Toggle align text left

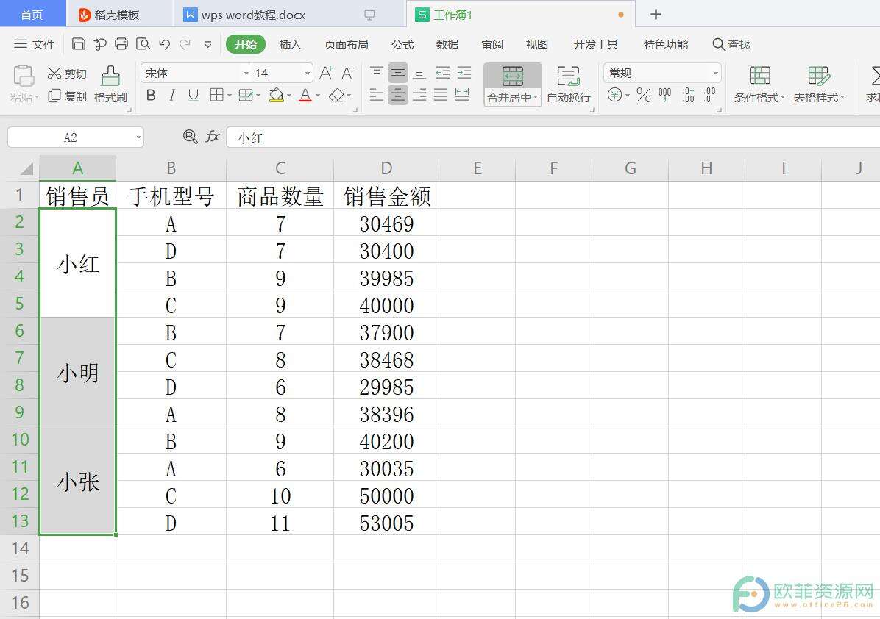[x=377, y=96]
